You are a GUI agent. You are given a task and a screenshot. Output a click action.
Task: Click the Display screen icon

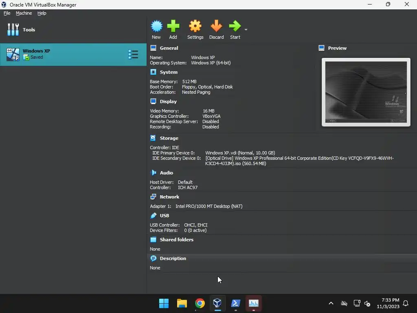153,101
